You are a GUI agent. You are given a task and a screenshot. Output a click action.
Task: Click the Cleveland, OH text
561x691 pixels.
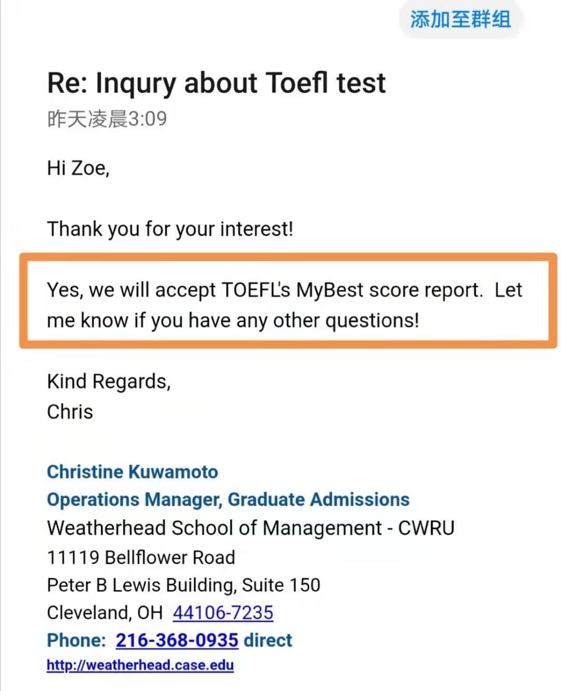pos(104,613)
